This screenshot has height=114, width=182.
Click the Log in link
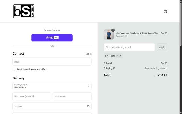[x=89, y=54]
